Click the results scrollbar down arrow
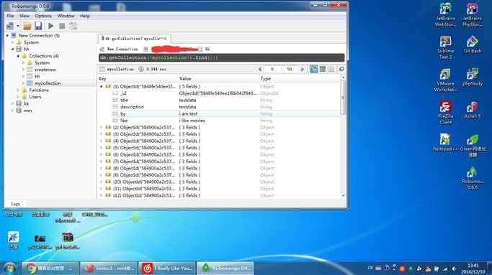 click(x=343, y=196)
